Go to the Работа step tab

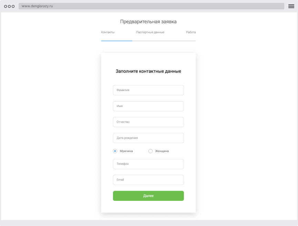[x=191, y=32]
